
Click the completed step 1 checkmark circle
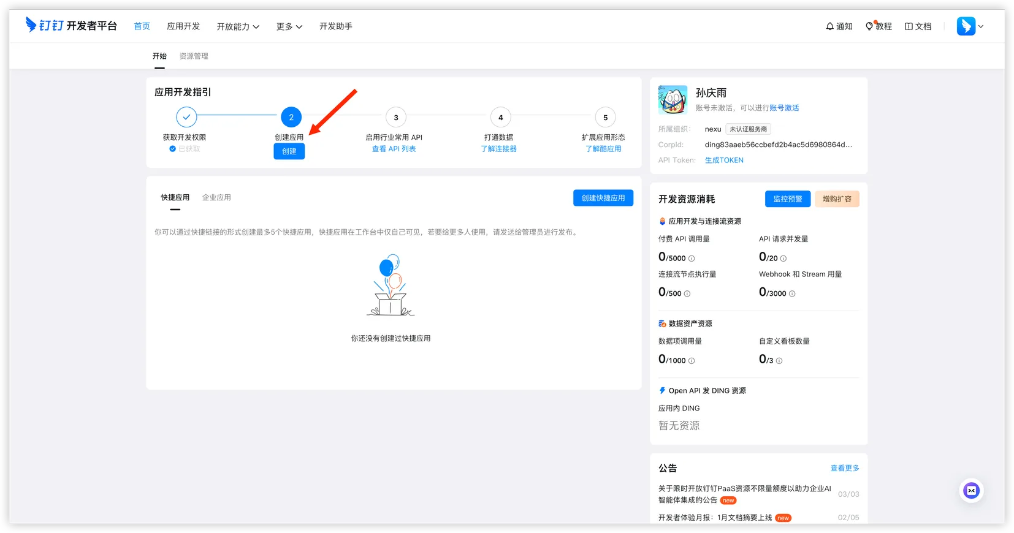[x=186, y=117]
